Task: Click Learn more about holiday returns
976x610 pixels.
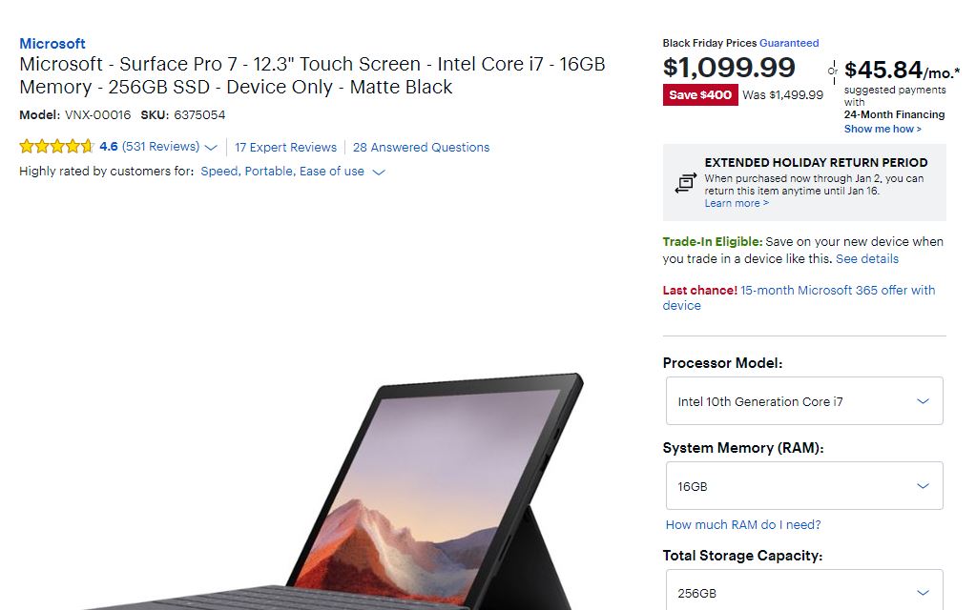Action: click(x=736, y=203)
